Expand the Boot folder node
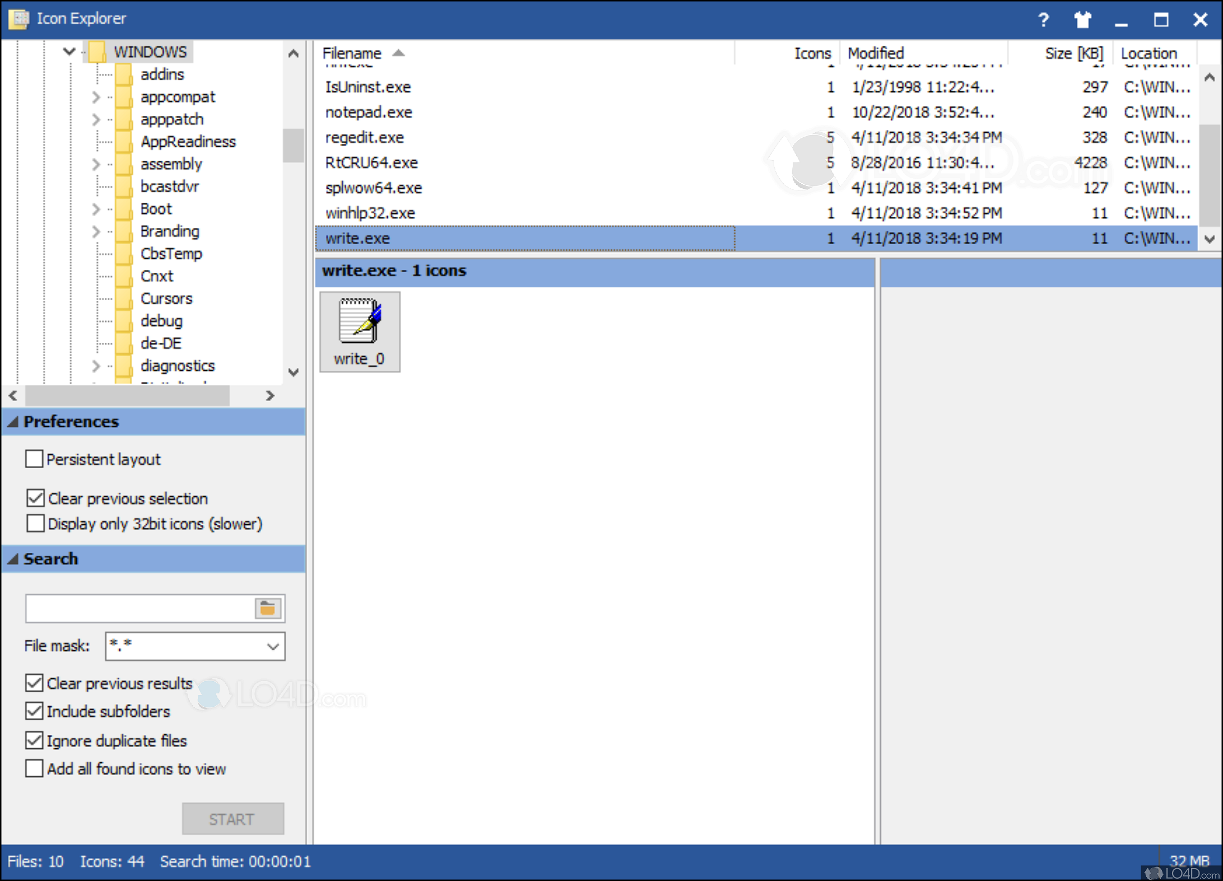This screenshot has width=1223, height=881. [x=96, y=208]
